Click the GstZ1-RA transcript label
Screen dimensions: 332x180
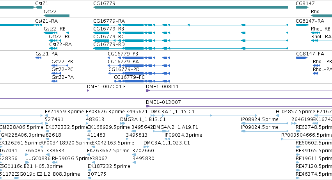tap(46, 21)
